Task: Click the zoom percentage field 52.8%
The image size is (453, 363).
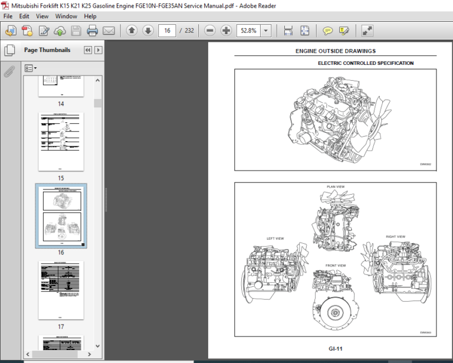Action: pos(248,31)
